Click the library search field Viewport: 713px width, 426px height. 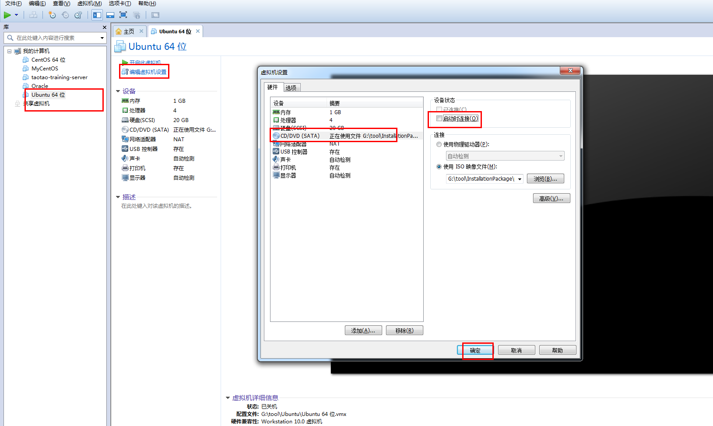point(55,38)
